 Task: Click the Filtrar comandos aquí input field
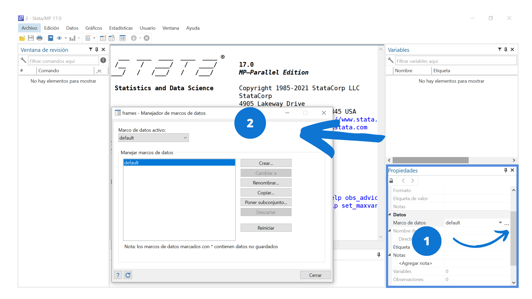point(63,61)
